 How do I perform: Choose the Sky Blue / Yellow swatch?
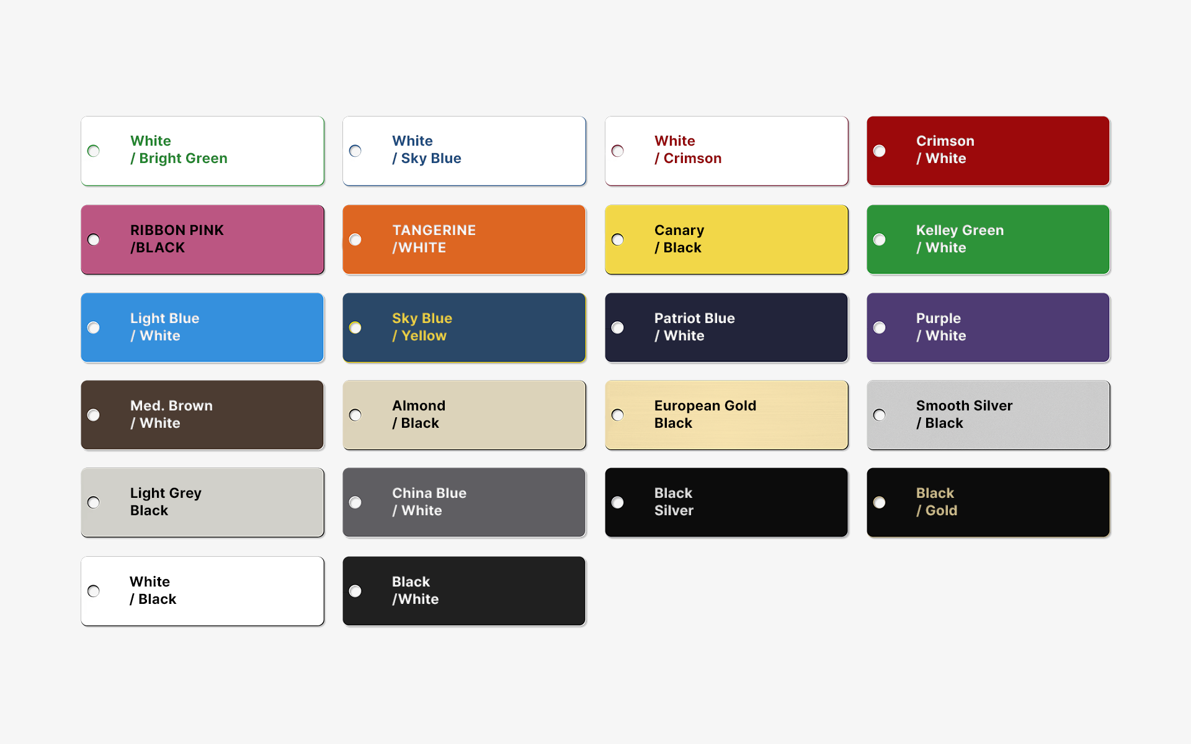464,327
